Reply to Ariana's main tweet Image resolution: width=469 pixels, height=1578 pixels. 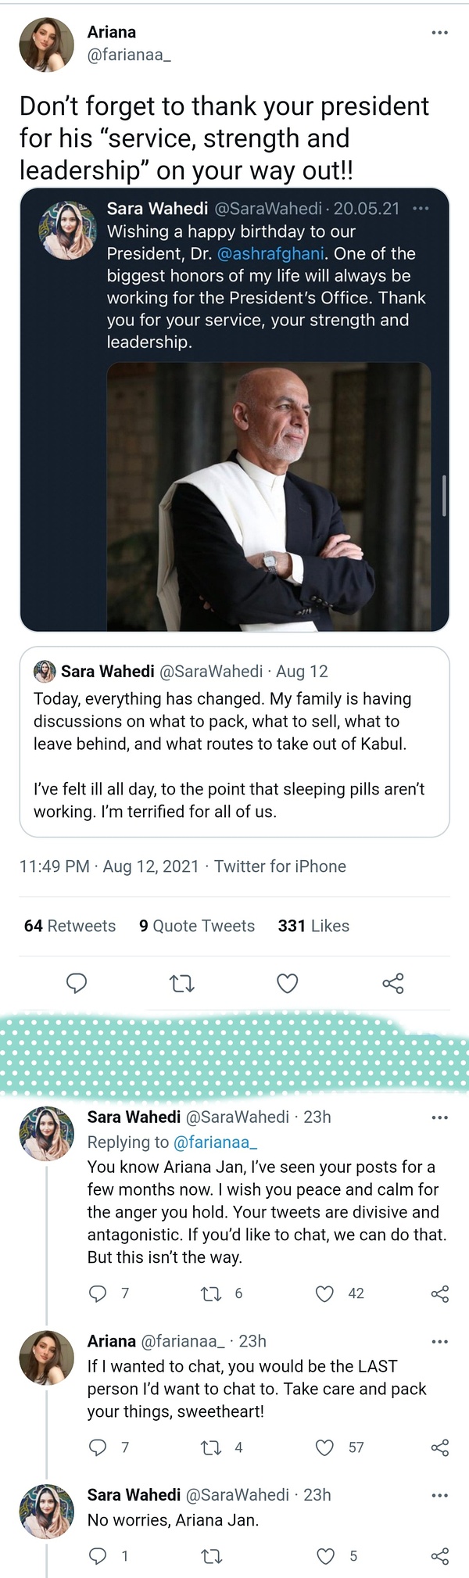tap(76, 983)
